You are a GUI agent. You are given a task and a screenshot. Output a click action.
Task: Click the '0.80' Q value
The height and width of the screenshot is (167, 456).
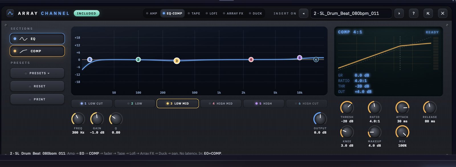[x=116, y=133]
